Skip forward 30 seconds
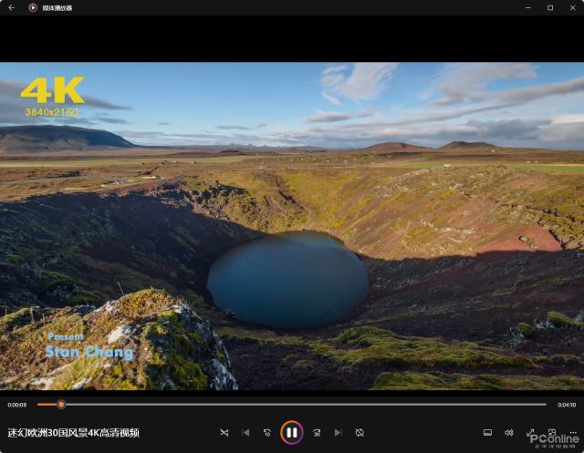 click(x=317, y=433)
